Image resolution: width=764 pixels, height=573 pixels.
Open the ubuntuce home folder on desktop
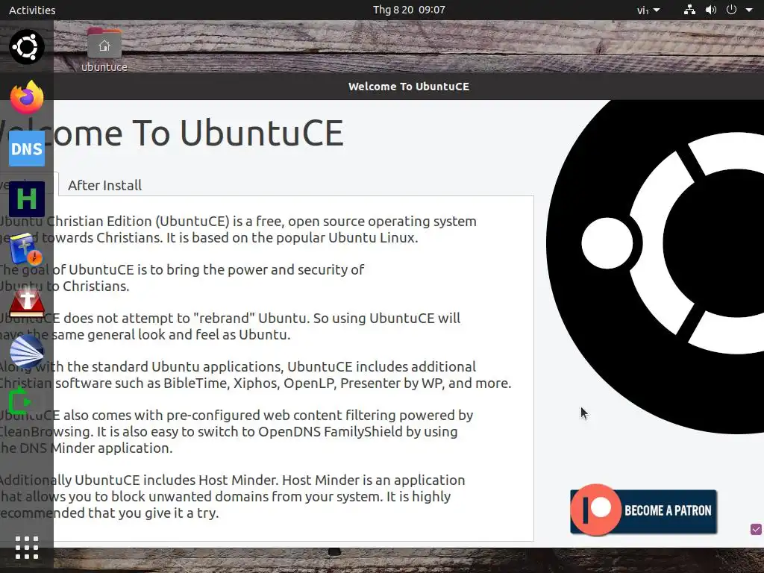point(104,50)
